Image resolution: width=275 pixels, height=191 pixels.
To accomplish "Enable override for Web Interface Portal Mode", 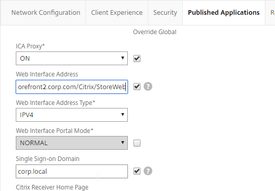I will point(137,143).
